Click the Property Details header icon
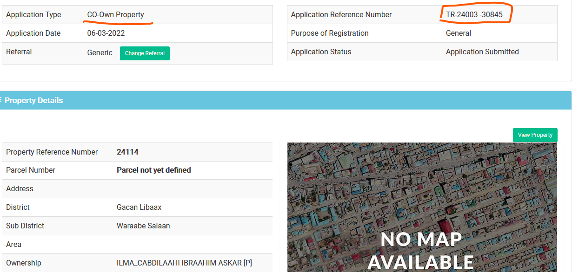The height and width of the screenshot is (272, 572). [1, 100]
